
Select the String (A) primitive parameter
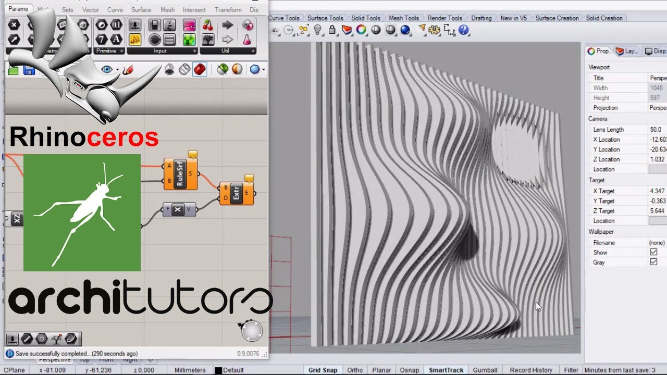coord(116,39)
